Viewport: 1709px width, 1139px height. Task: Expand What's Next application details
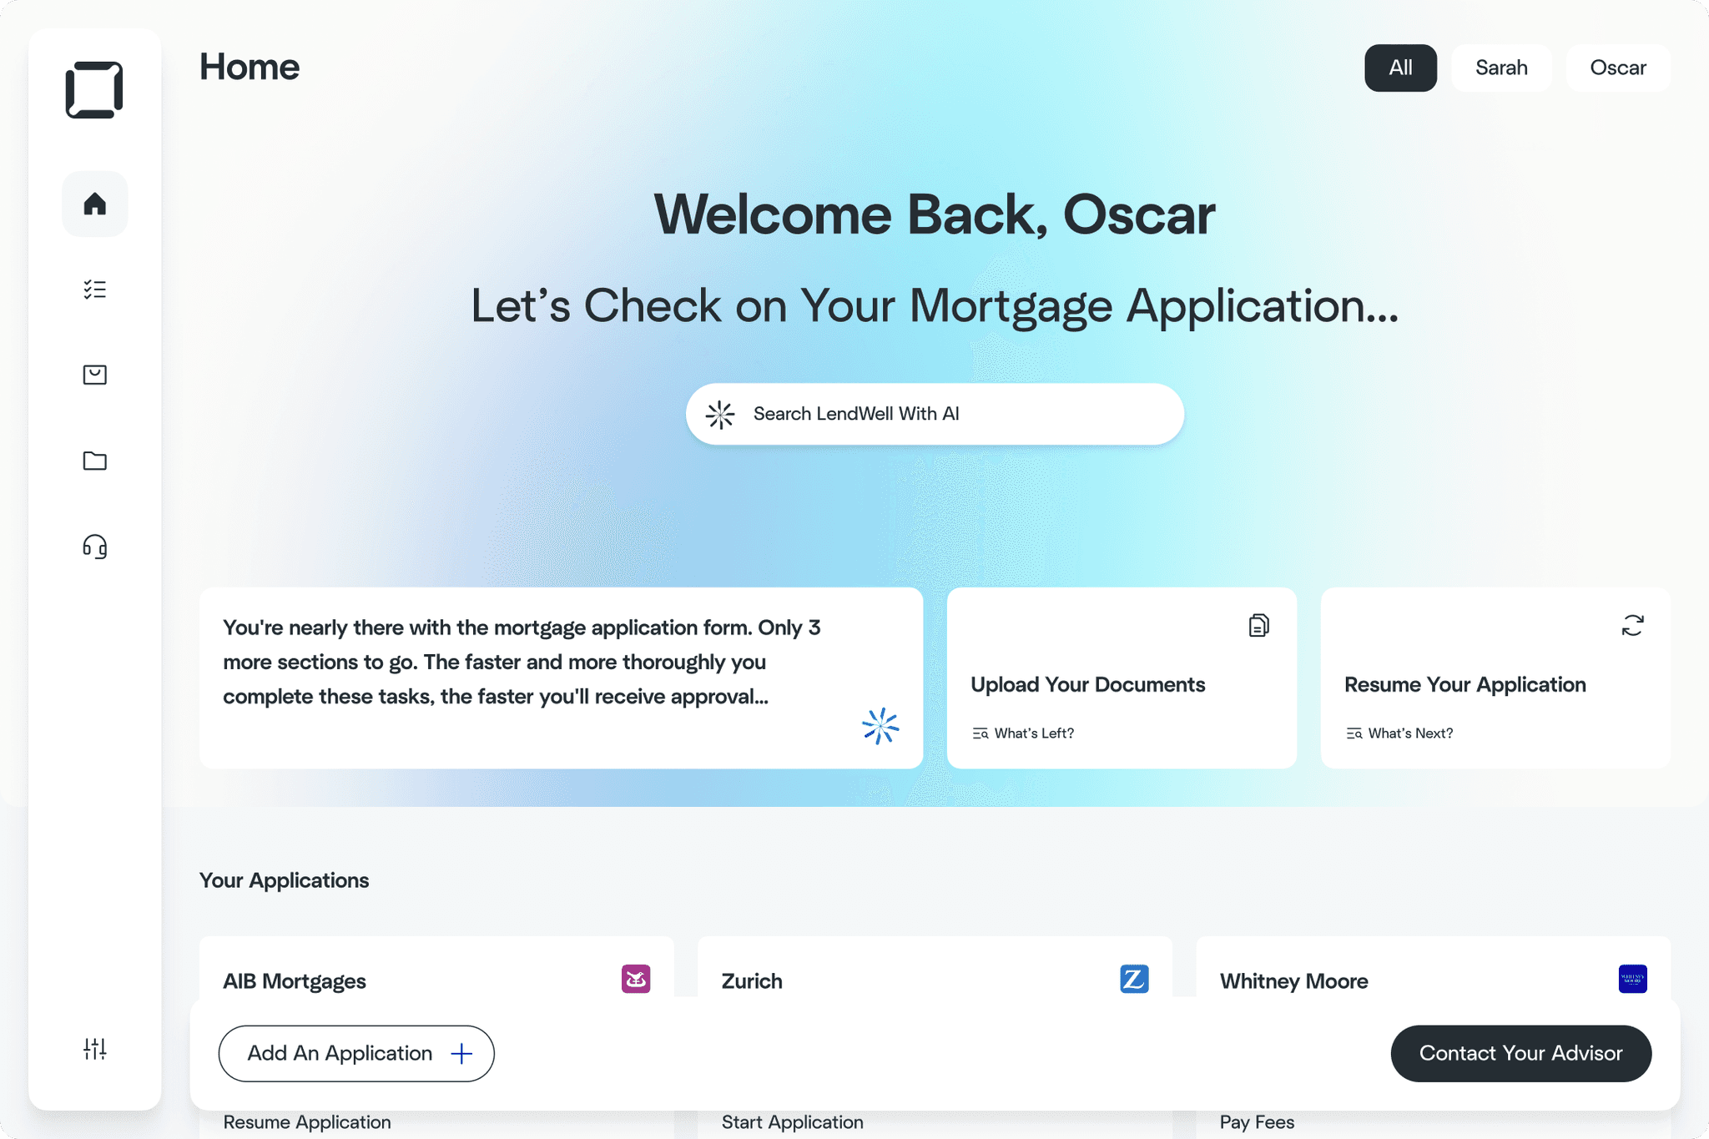(x=1398, y=733)
